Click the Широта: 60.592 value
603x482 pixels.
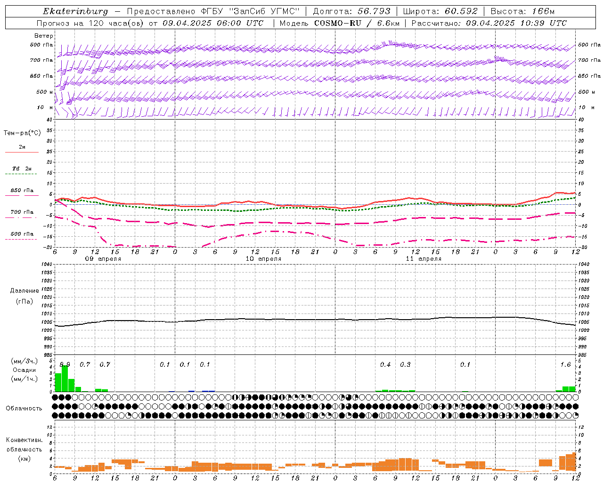440,11
